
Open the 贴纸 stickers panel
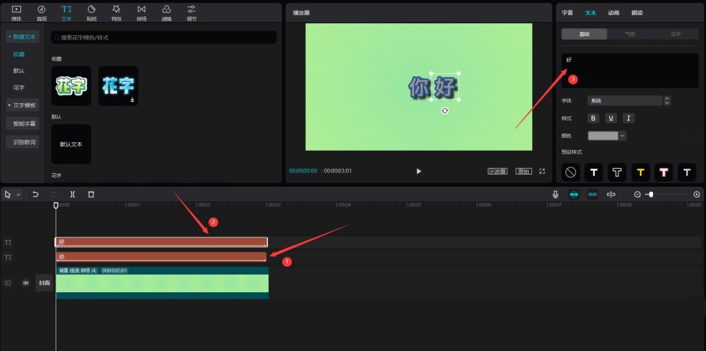tap(92, 11)
